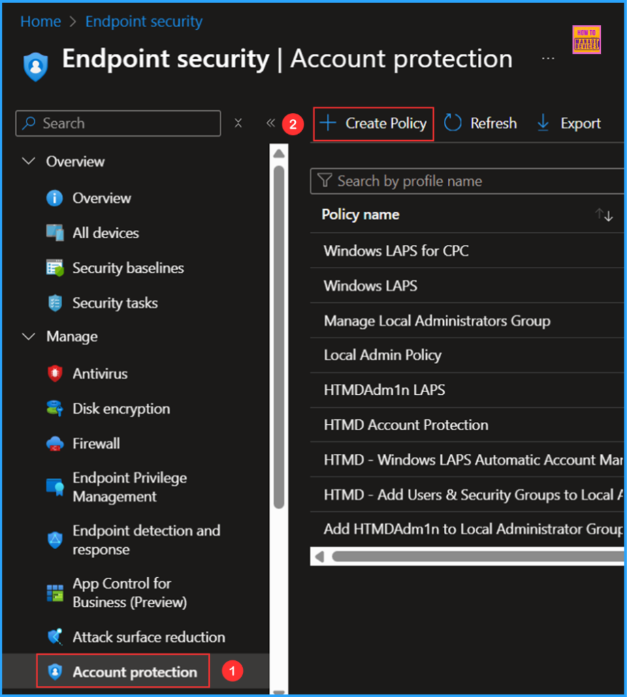
Task: Select the Security tasks menu item
Action: coord(115,303)
